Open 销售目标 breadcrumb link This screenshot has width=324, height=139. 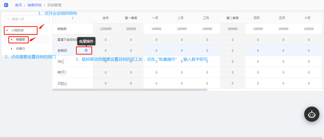click(x=35, y=5)
